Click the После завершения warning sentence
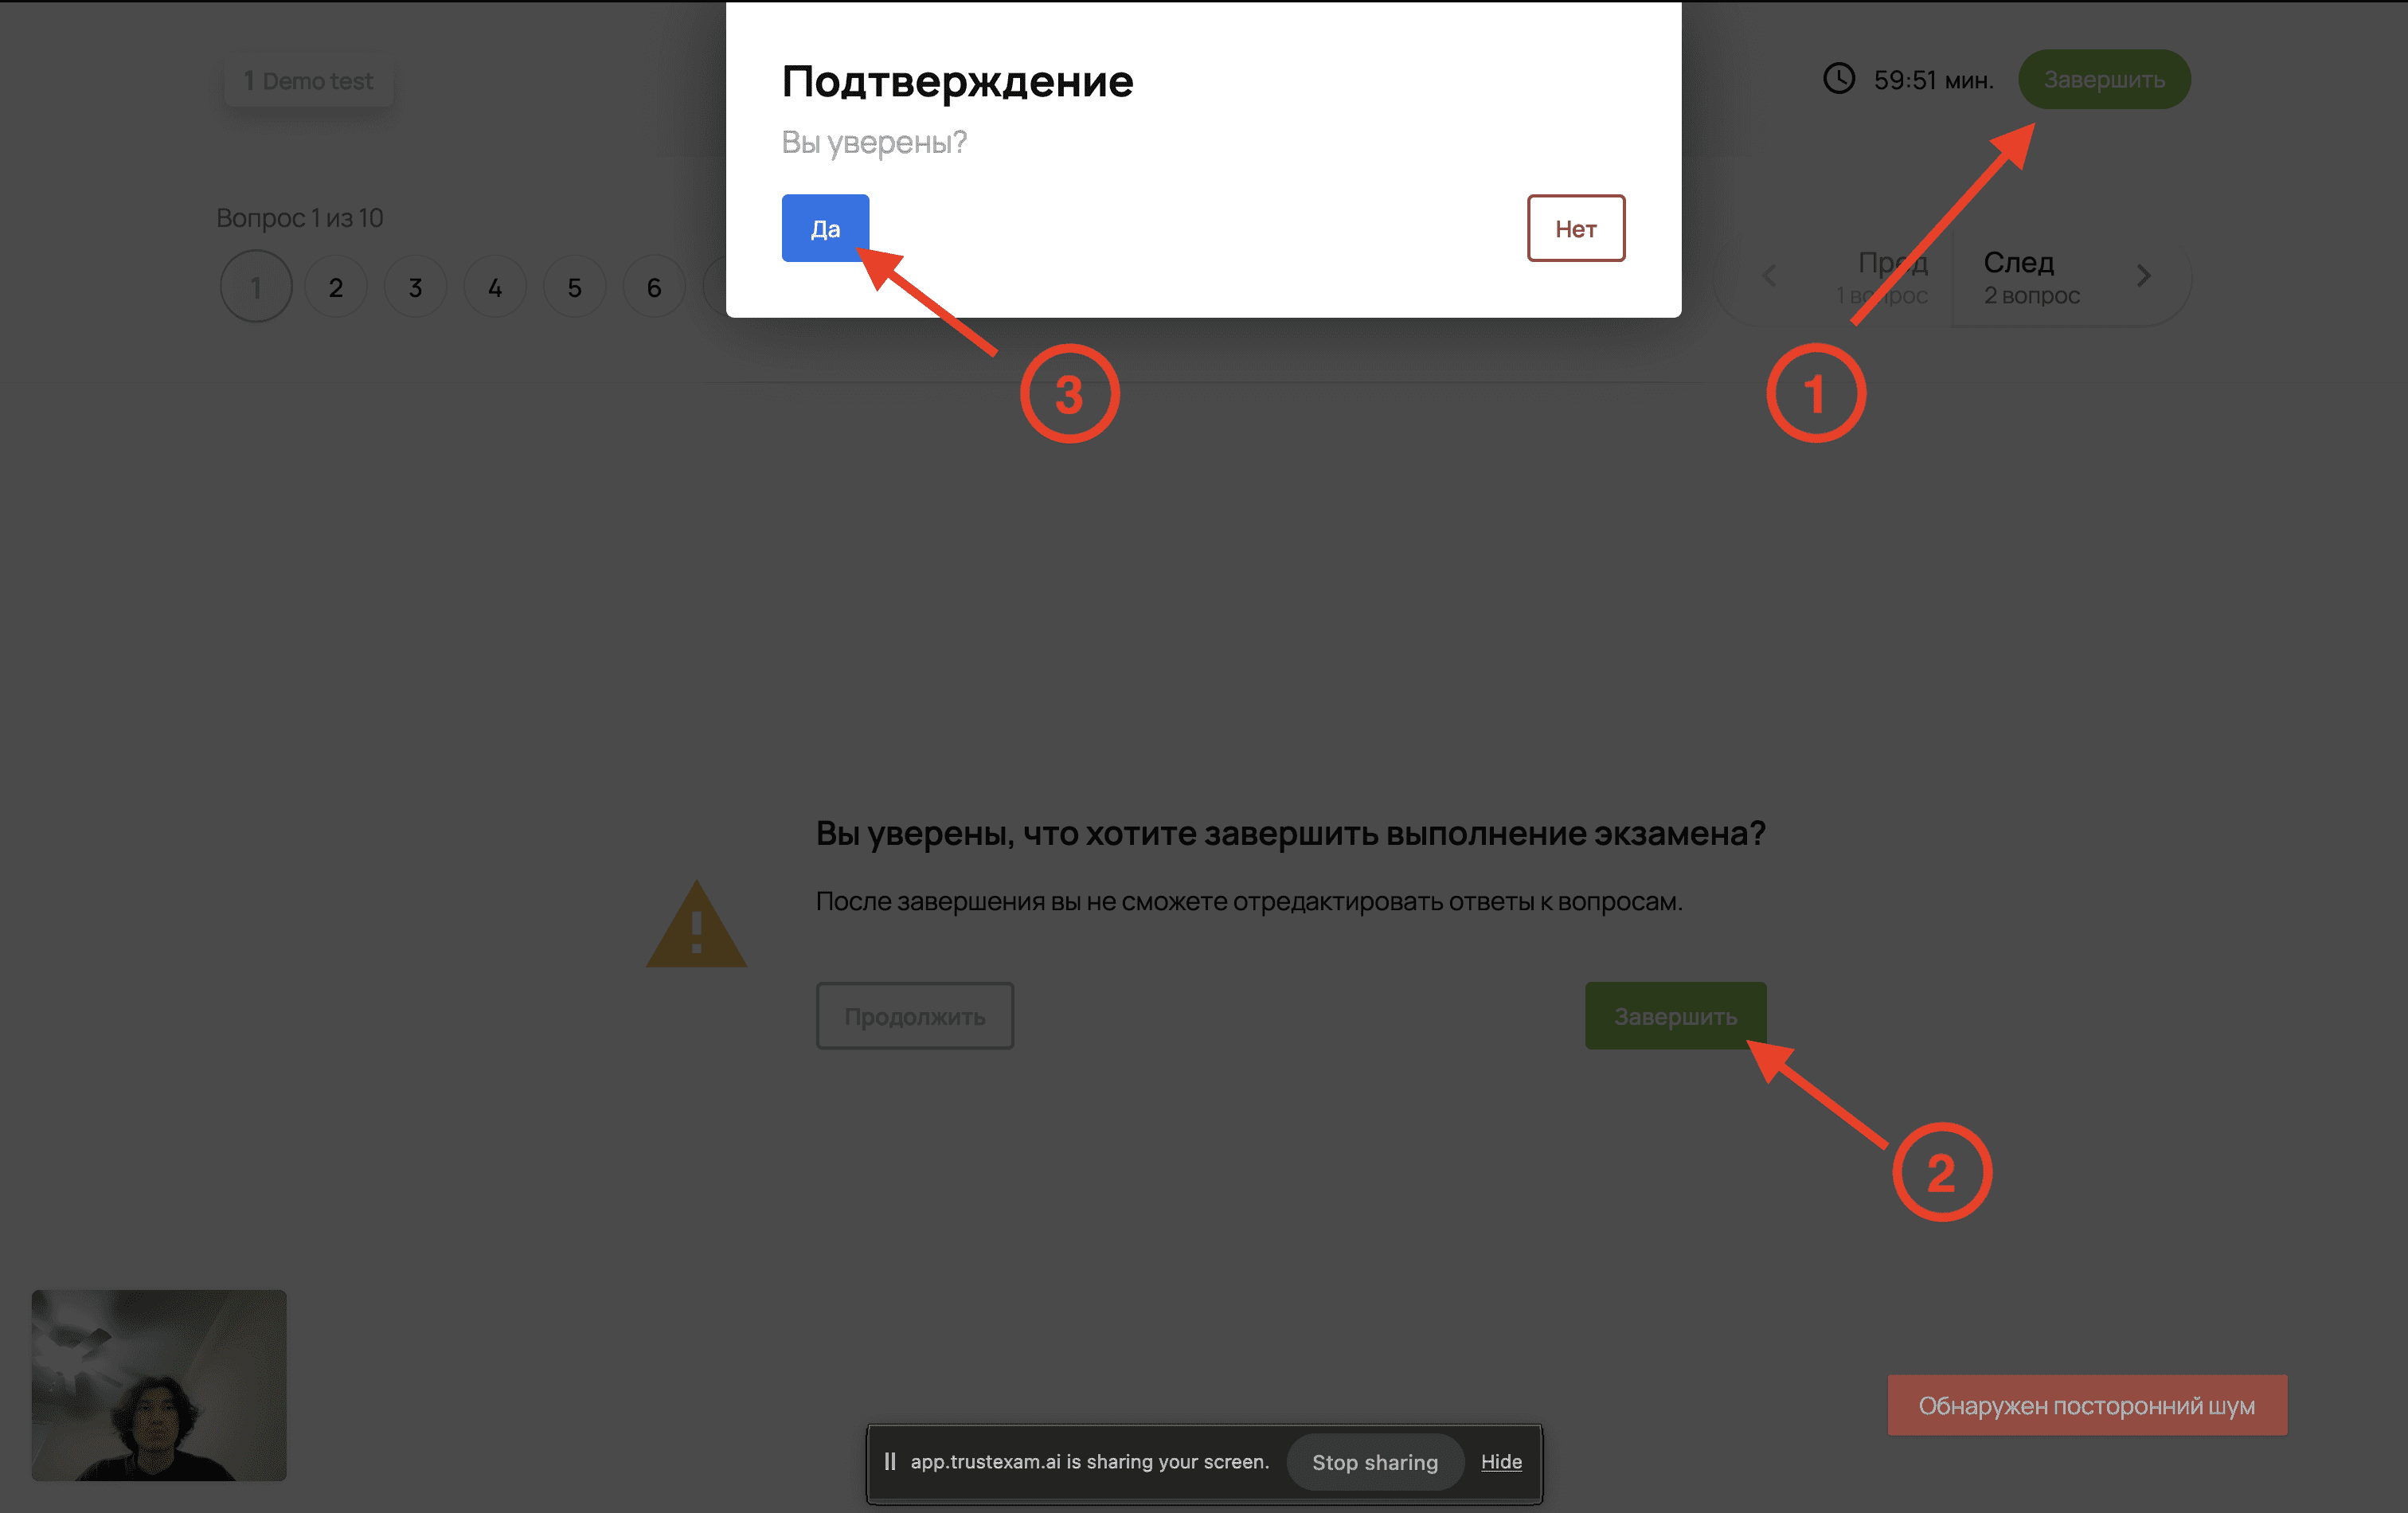2408x1513 pixels. 1249,901
